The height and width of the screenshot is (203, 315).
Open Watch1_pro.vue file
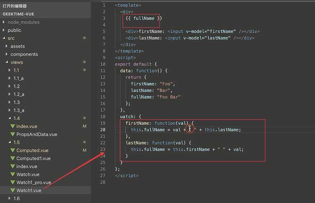[34, 182]
